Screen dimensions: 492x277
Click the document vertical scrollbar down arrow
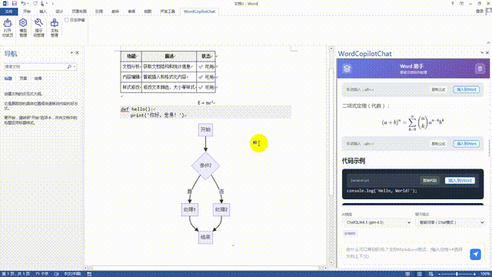coord(331,262)
